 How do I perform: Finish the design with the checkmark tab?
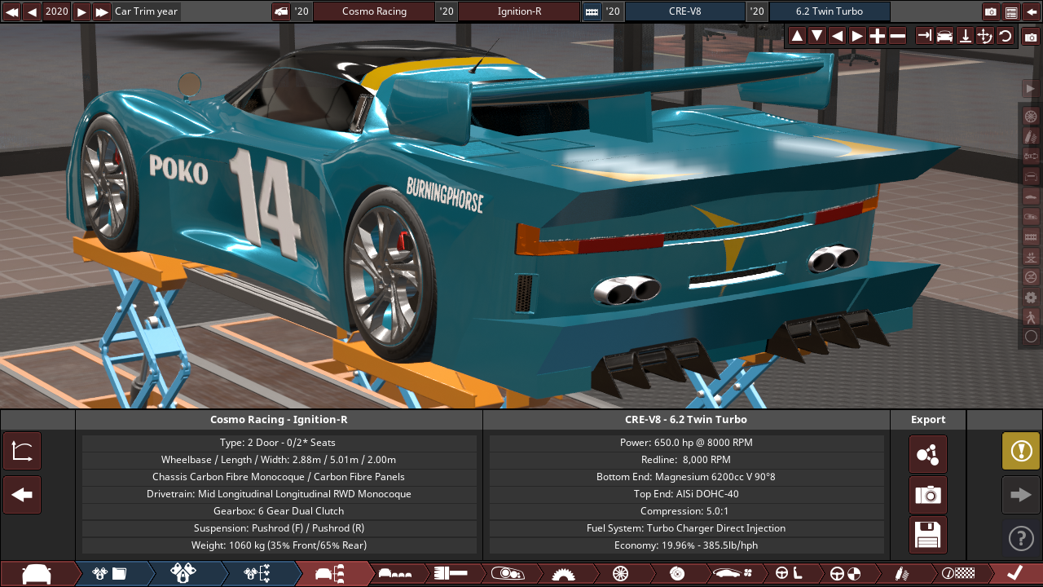tap(1014, 573)
